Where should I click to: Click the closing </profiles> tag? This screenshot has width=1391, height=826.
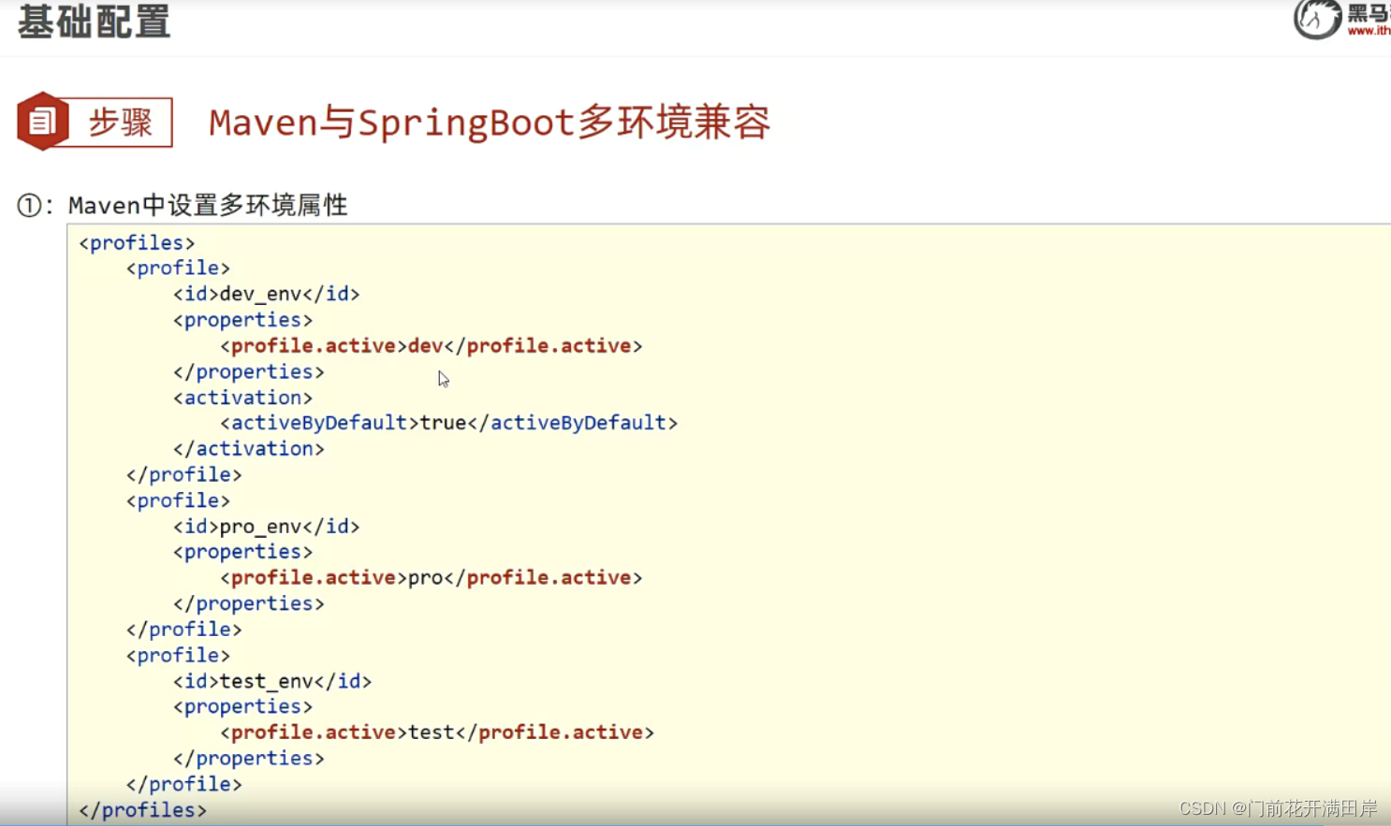[142, 810]
